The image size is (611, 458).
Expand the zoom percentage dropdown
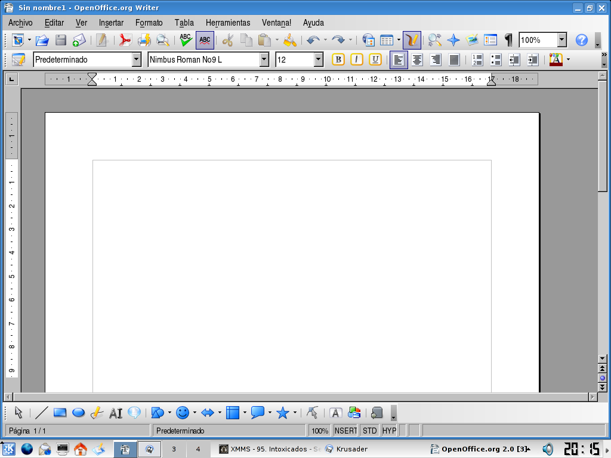click(561, 41)
